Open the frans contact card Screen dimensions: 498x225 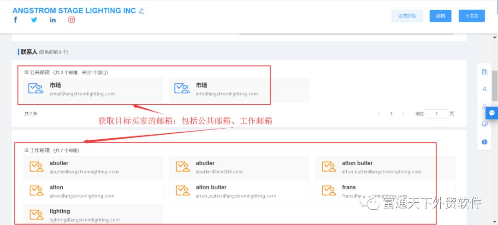coord(385,192)
